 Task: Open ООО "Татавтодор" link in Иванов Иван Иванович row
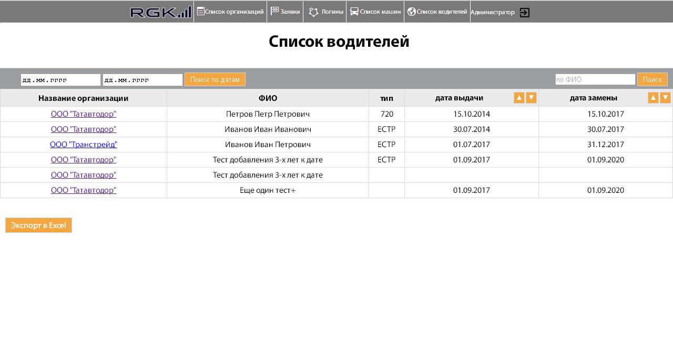(84, 129)
